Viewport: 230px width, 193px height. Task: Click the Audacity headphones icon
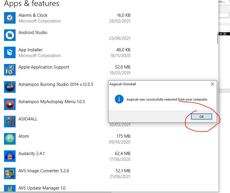pos(10,156)
